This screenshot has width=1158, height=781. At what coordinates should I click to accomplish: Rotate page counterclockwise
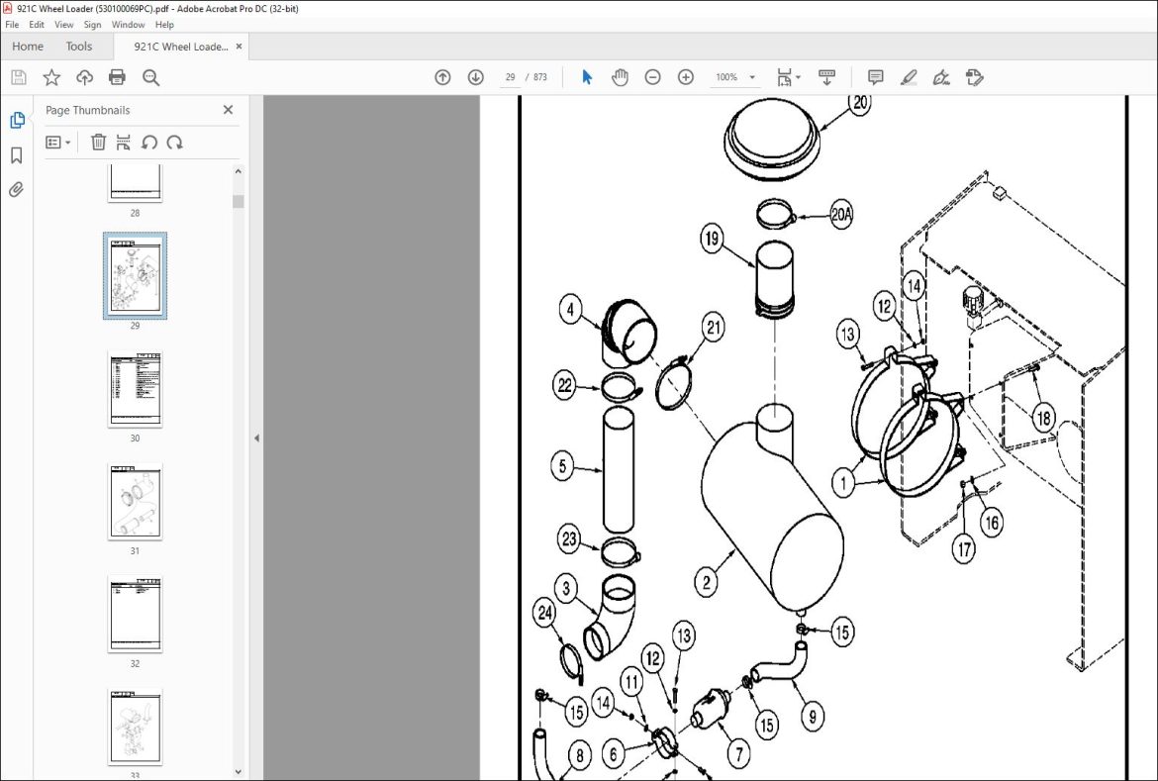click(x=149, y=142)
